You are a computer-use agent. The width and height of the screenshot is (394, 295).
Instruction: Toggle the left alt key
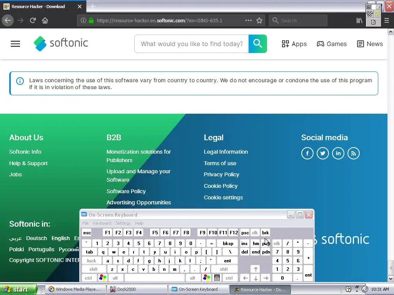coord(115,278)
